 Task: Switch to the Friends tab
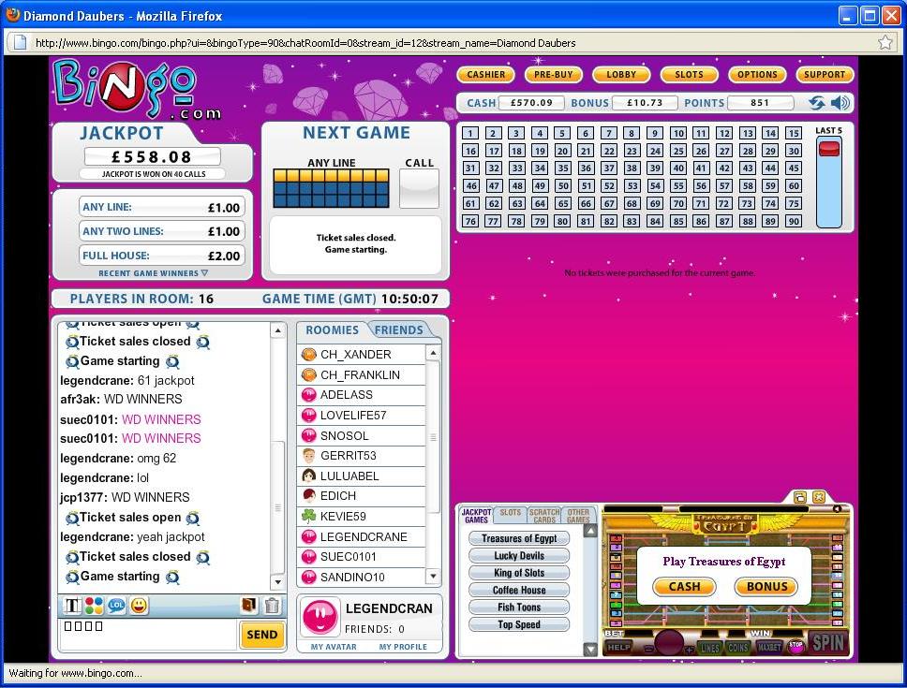pos(399,329)
